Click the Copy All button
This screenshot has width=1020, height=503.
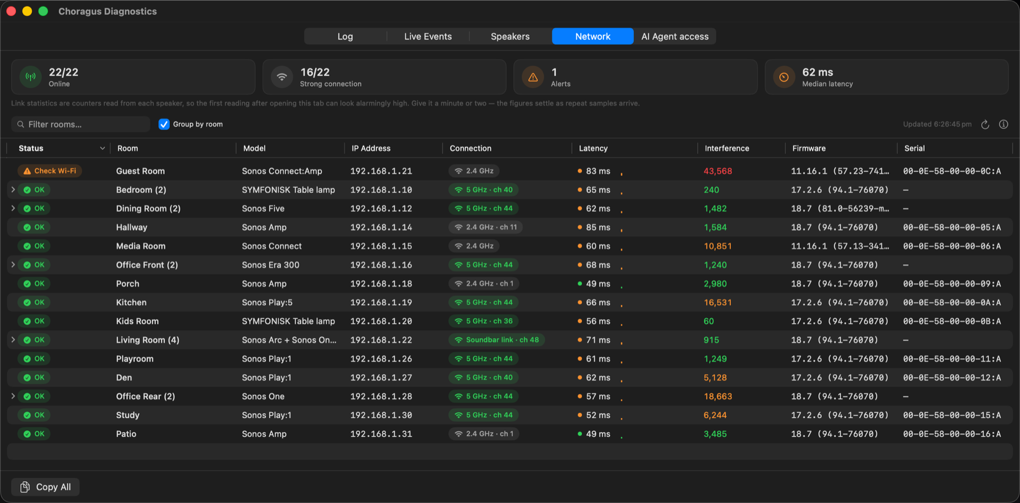pyautogui.click(x=45, y=487)
